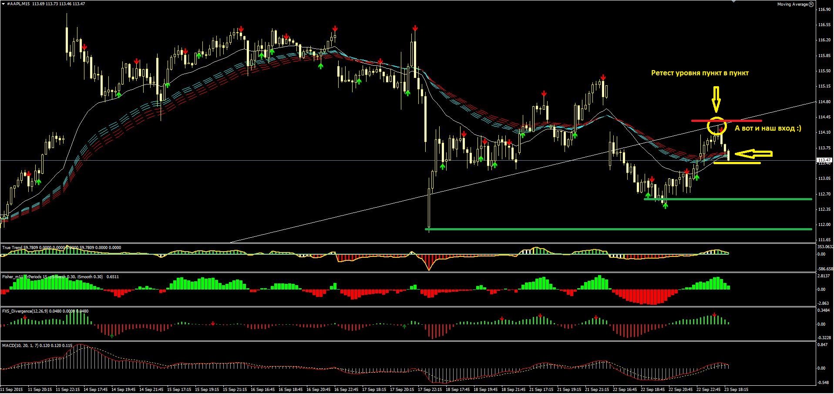Click the 116.20 price scale label
The height and width of the screenshot is (394, 834).
pyautogui.click(x=824, y=40)
